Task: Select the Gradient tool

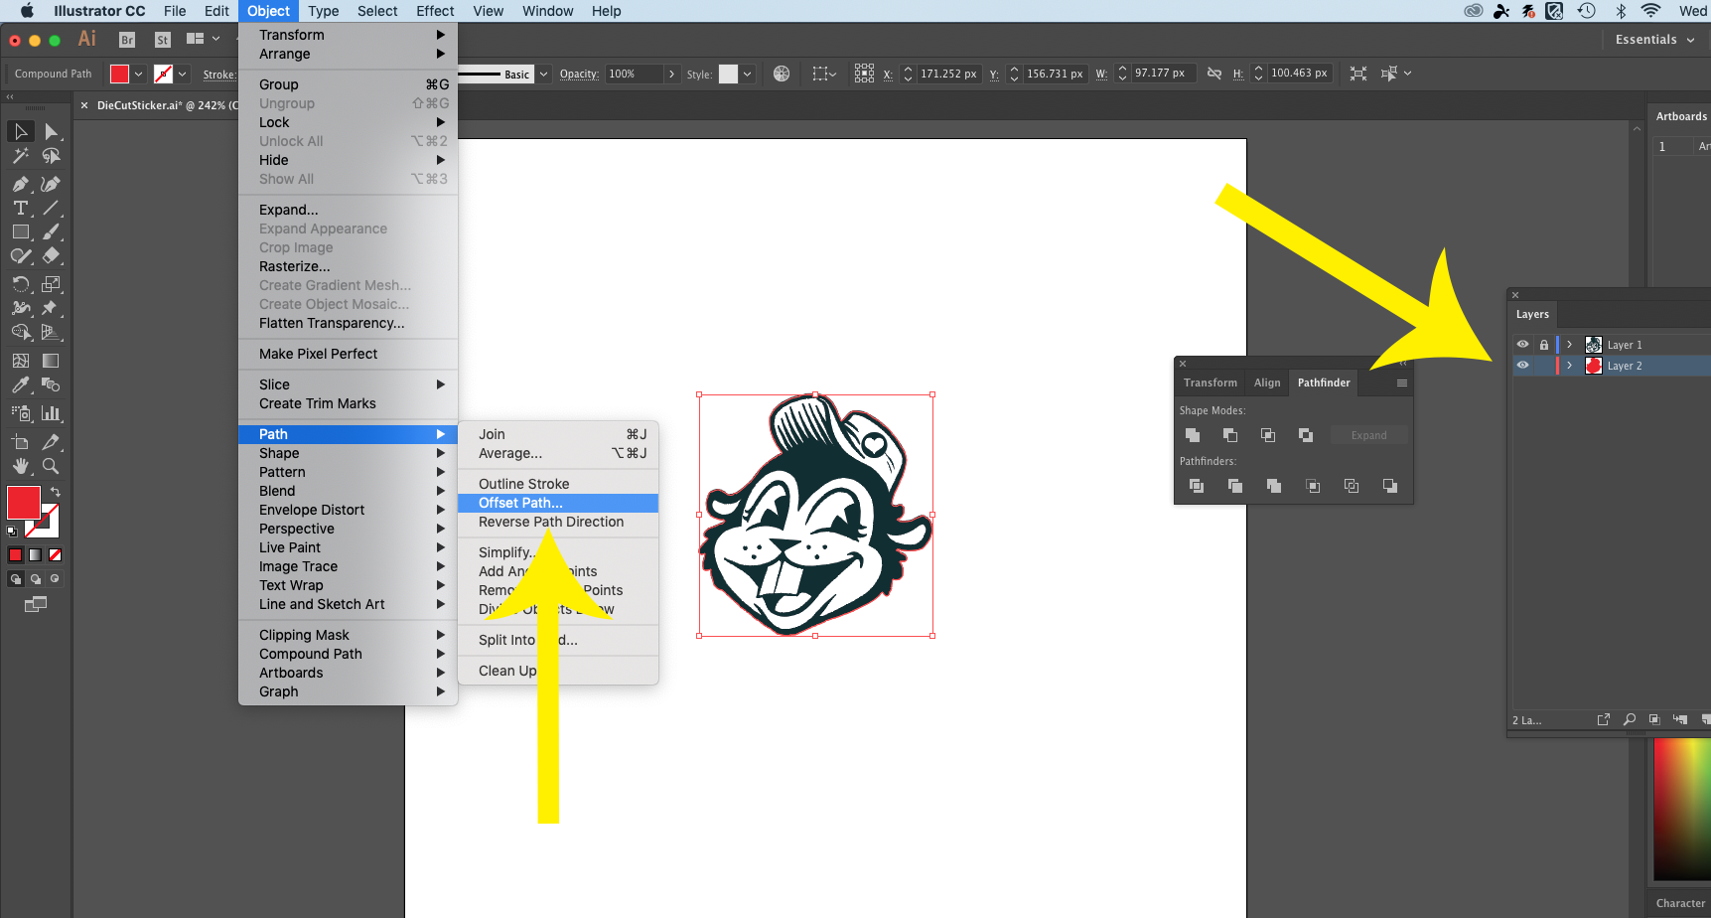Action: coord(51,361)
